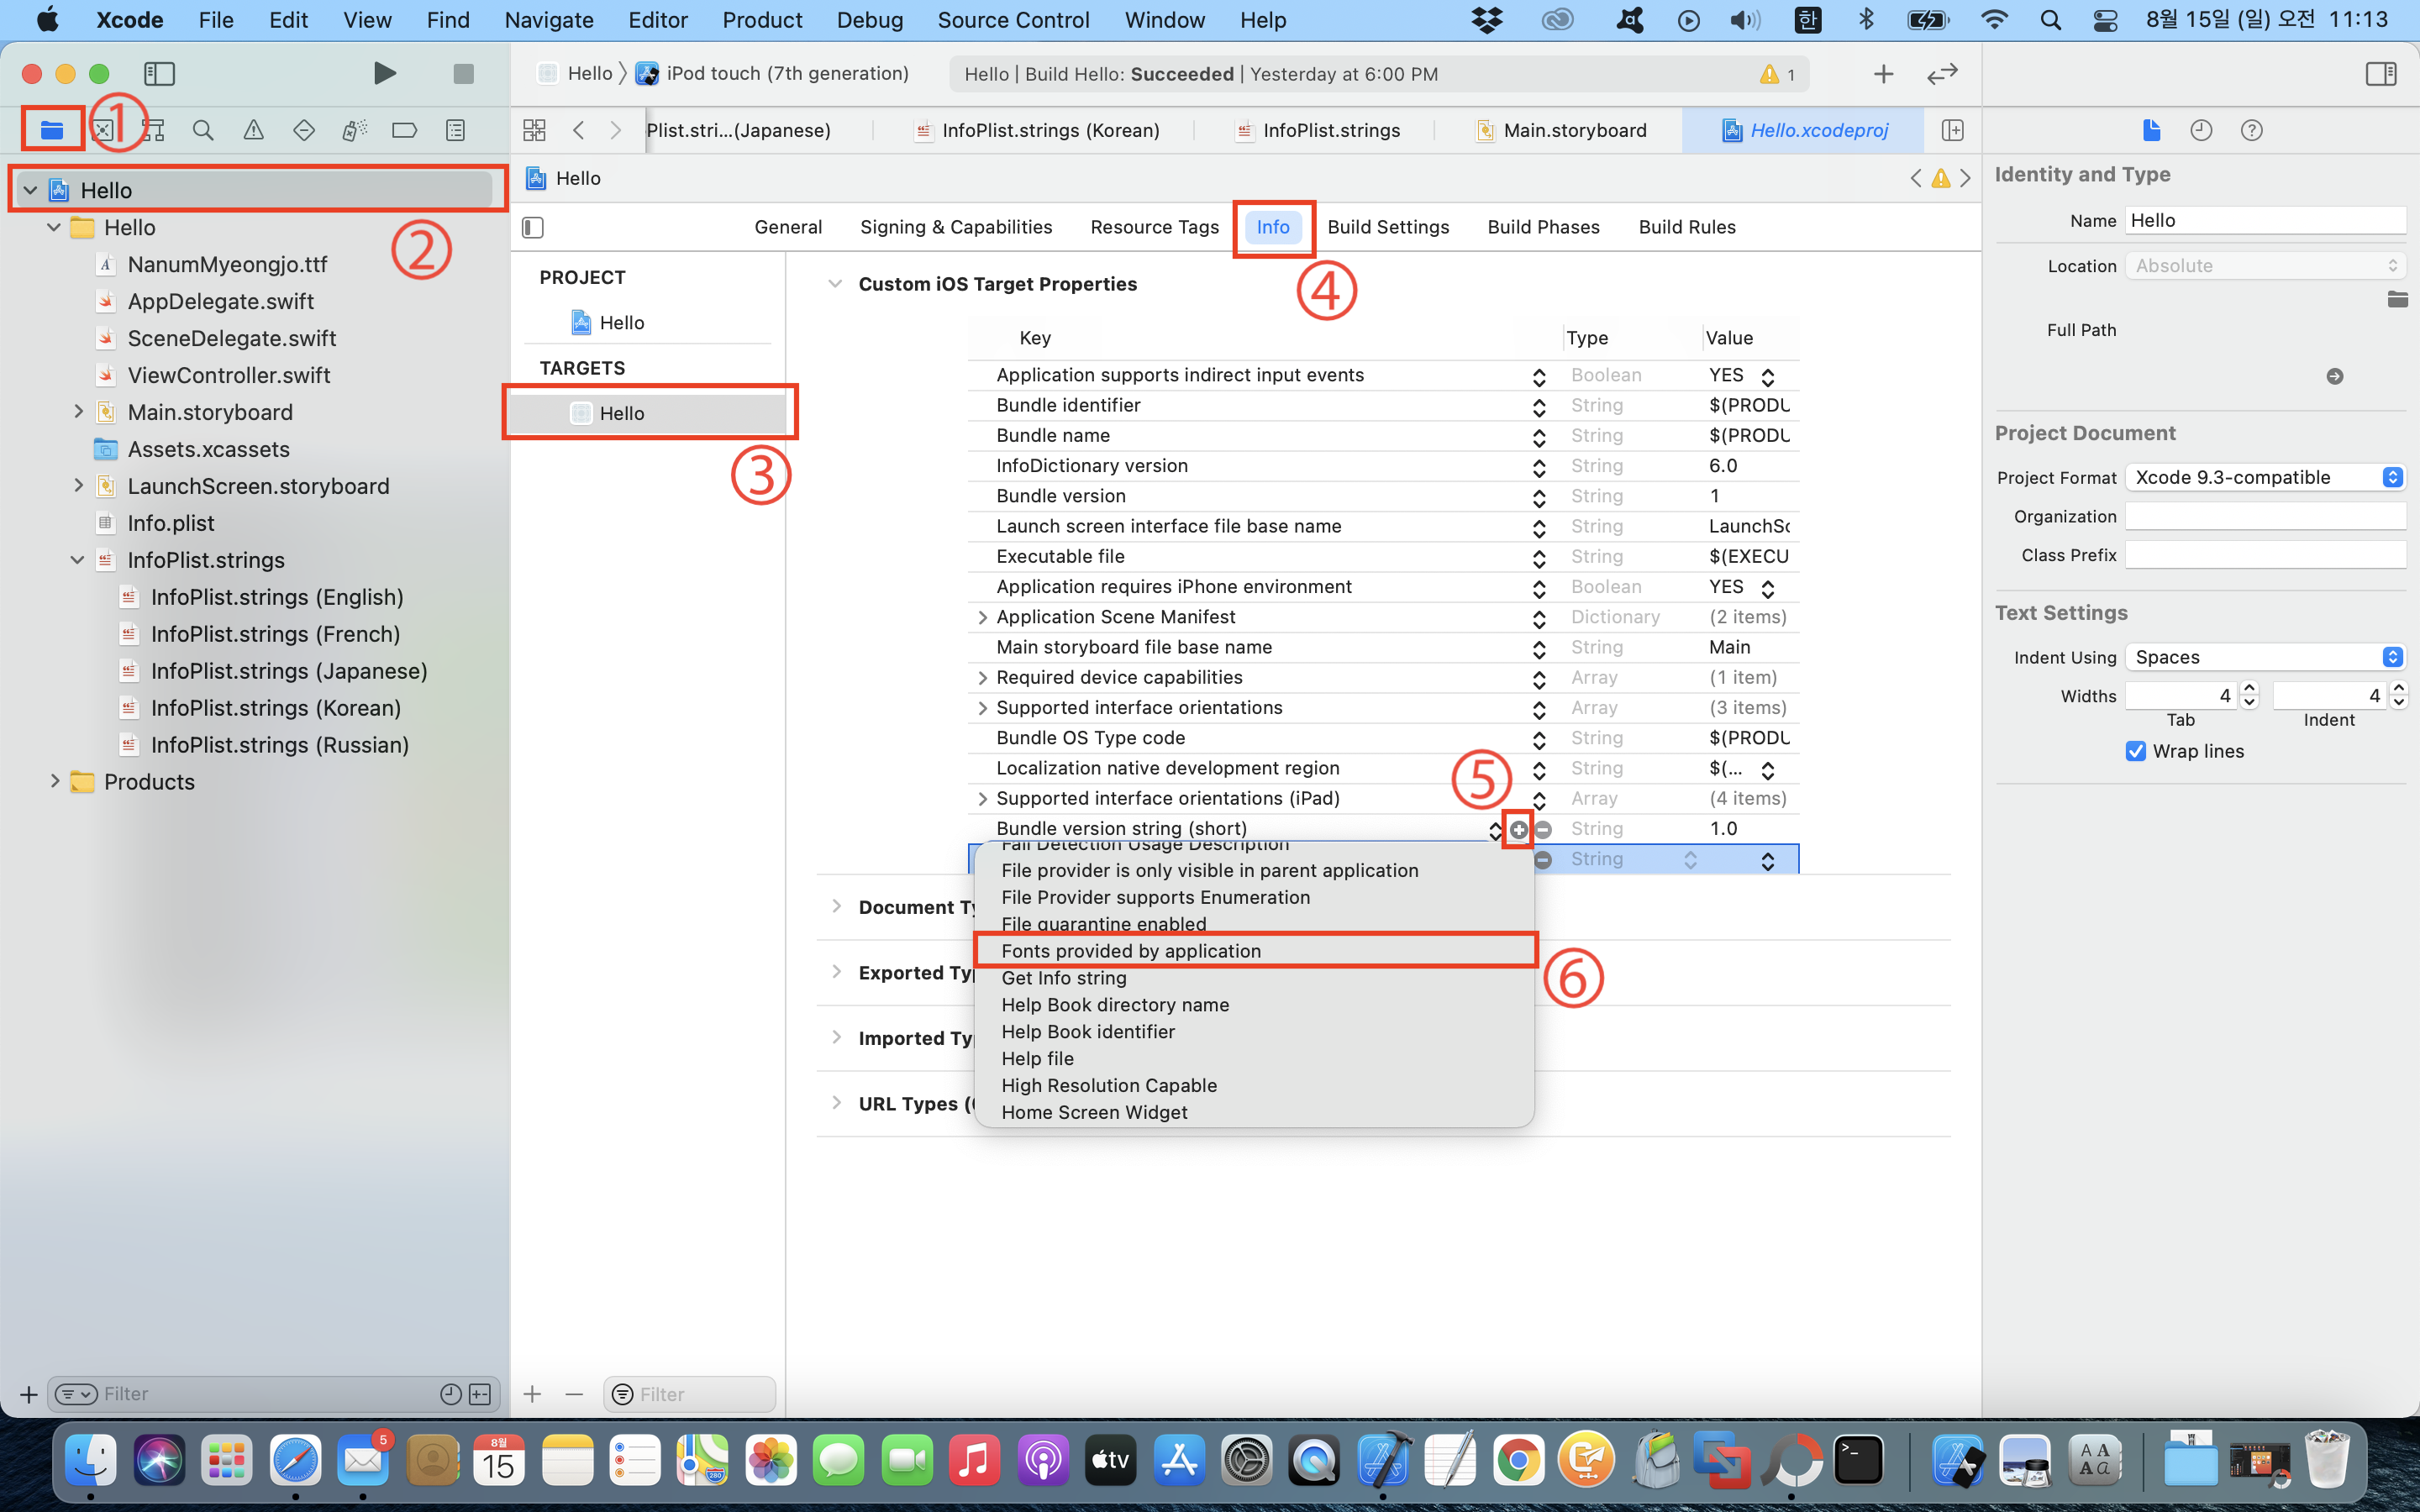
Task: Open the Report navigator icon
Action: (x=455, y=130)
